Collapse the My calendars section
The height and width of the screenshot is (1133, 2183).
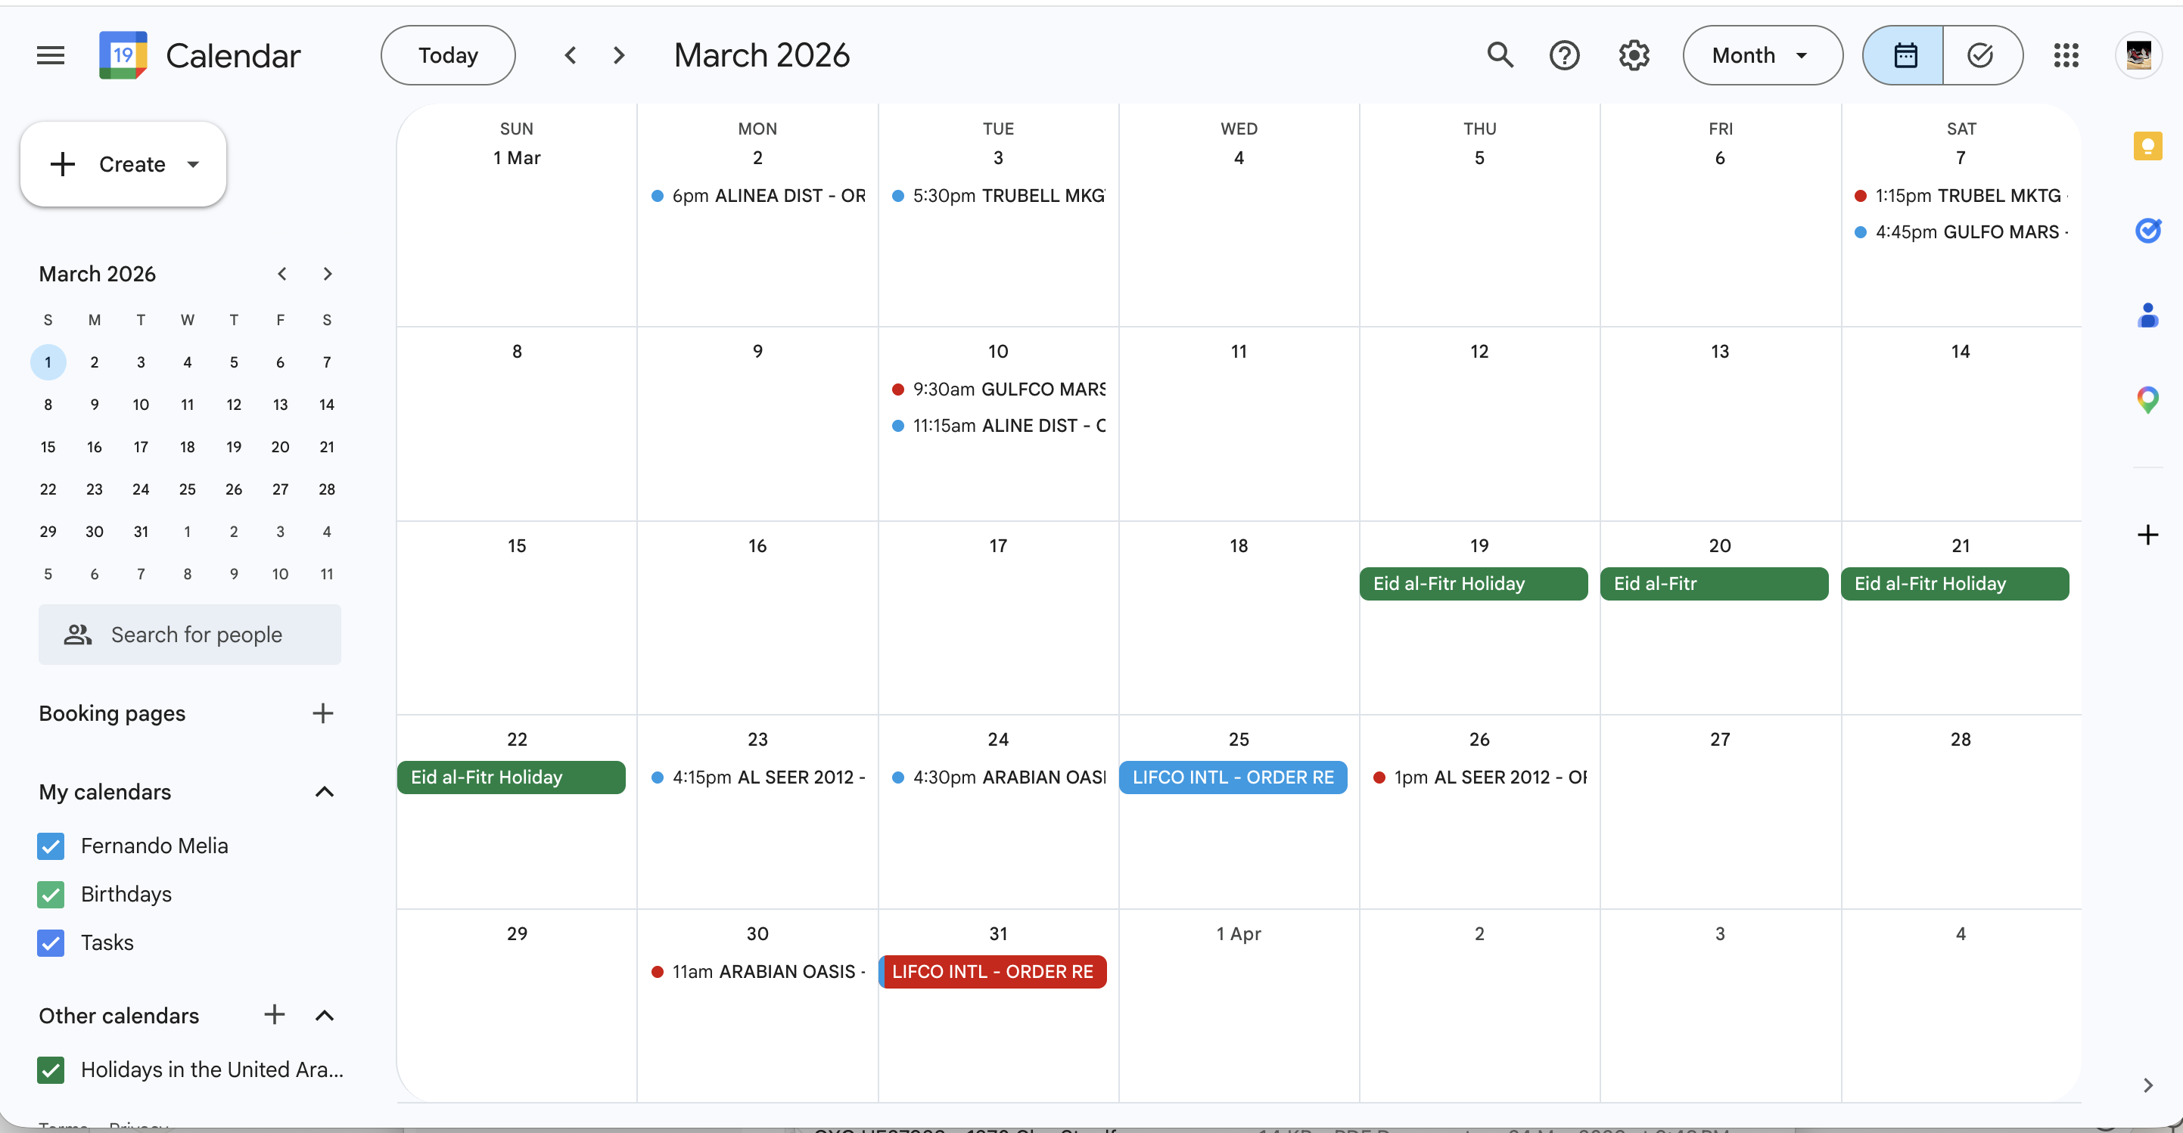pos(324,792)
